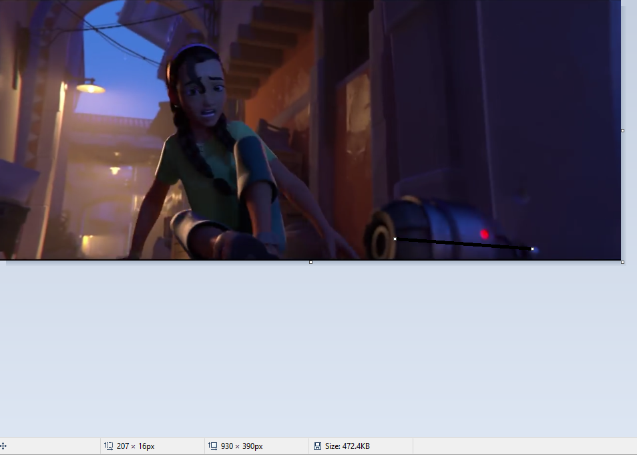The height and width of the screenshot is (455, 637).
Task: Click the cursor position crosshair icon
Action: (3, 446)
